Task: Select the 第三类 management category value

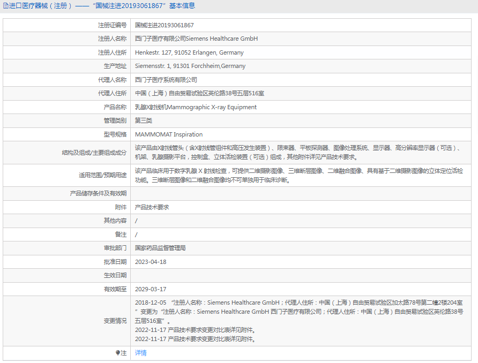Action: 144,121
